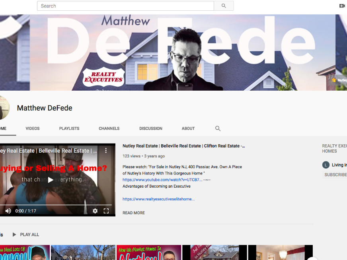Viewport: 347px width, 260px height.
Task: Expand description with Read More
Action: tap(134, 213)
